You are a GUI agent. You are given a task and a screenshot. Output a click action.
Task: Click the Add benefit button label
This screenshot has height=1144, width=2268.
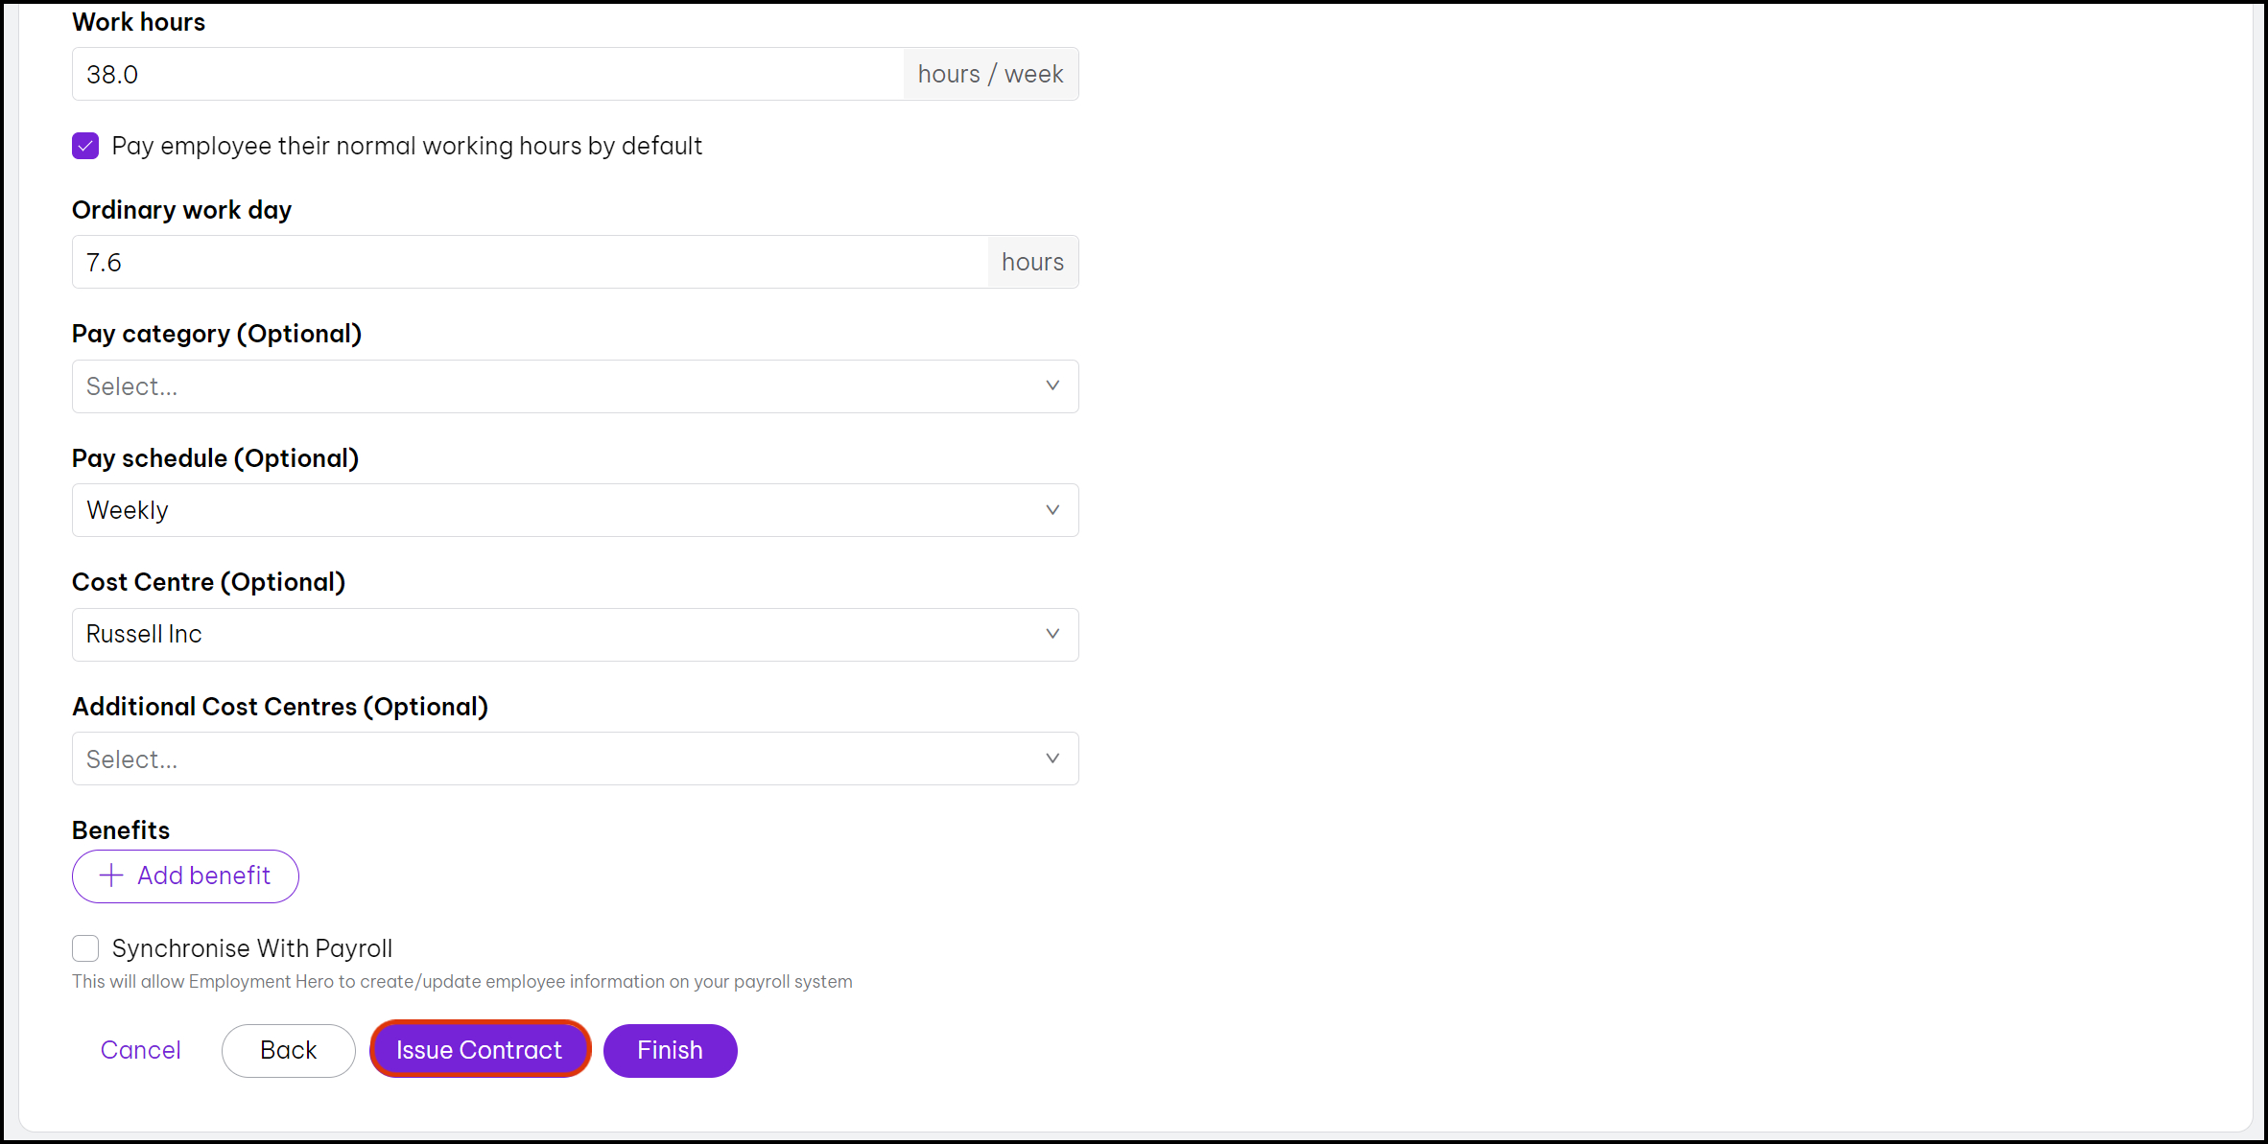[x=203, y=876]
